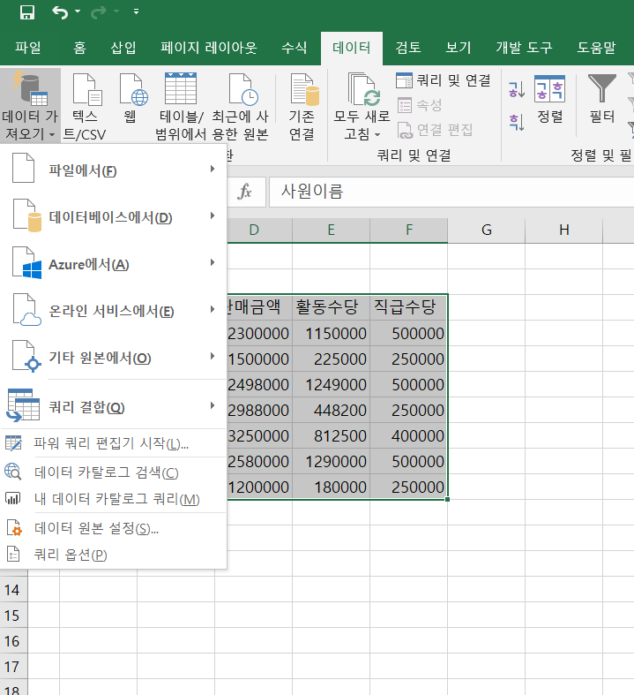Choose 데이터 카탈로그 검색(C)
The image size is (634, 695).
click(x=113, y=472)
